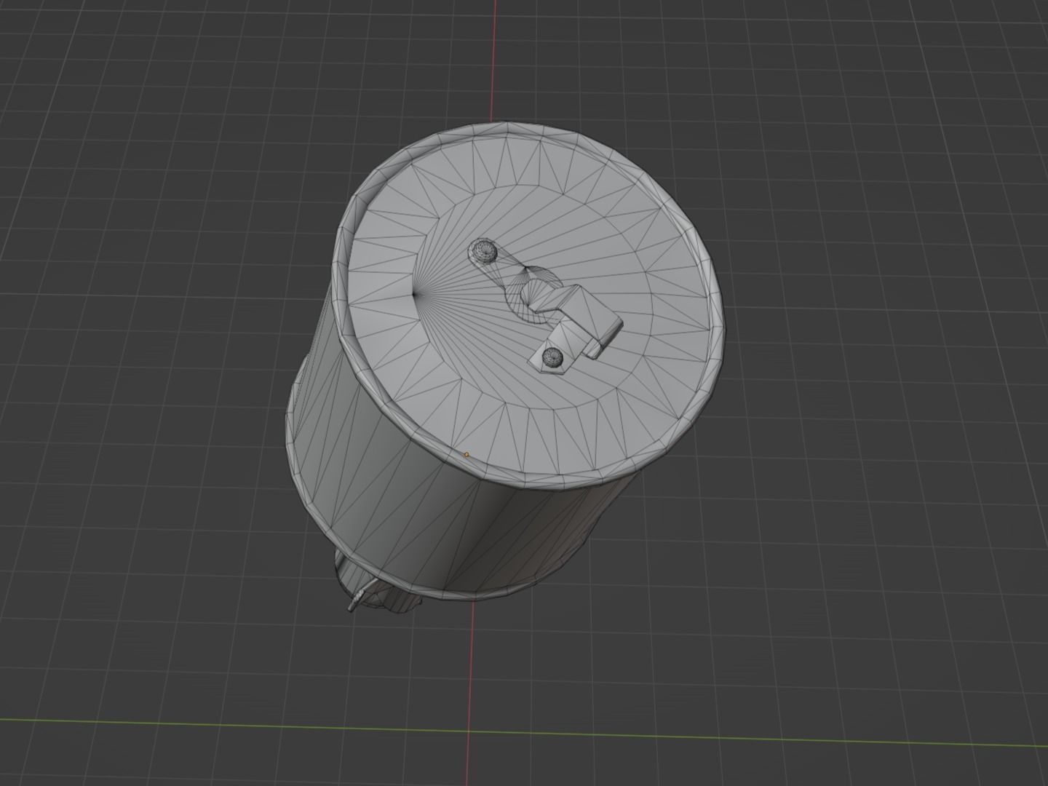
Task: Select the small sphere on the bracket end
Action: [552, 357]
